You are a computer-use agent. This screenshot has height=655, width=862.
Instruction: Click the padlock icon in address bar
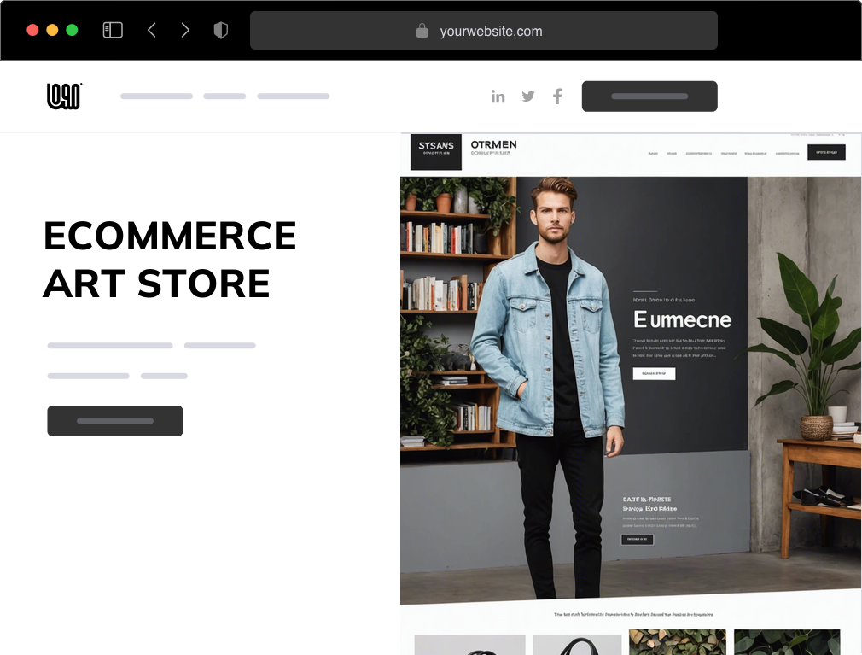[422, 30]
